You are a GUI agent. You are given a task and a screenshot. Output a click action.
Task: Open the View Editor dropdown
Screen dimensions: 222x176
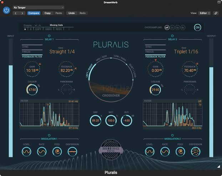205,13
